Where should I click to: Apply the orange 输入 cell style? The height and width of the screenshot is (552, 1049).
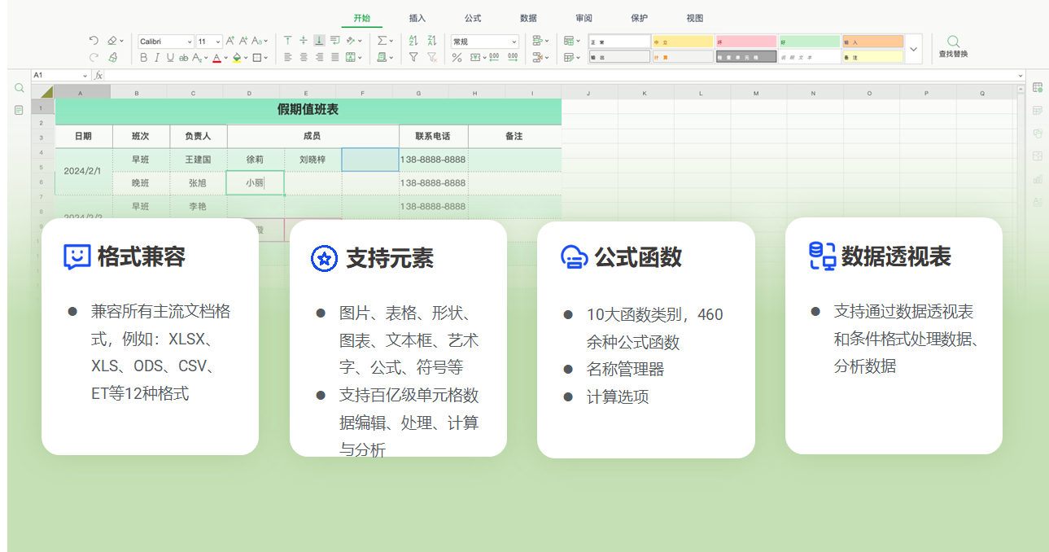pos(872,42)
